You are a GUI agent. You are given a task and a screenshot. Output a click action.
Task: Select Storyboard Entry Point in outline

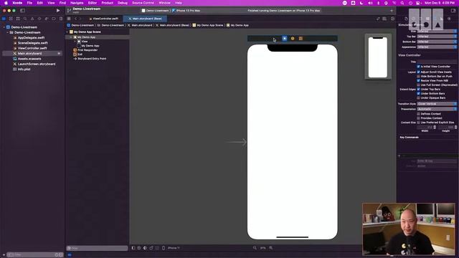pyautogui.click(x=92, y=59)
